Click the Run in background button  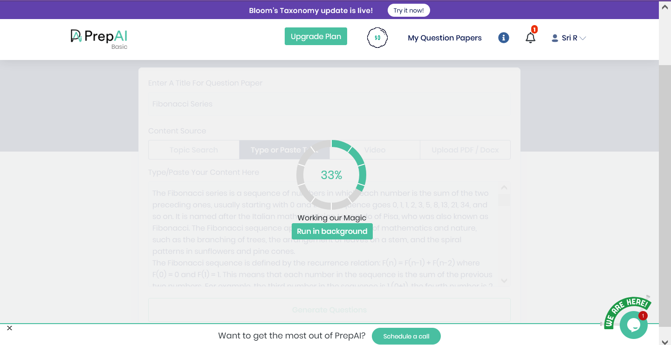pos(332,231)
